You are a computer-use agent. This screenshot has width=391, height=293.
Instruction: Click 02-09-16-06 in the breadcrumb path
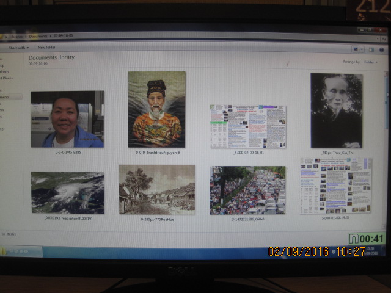(64, 36)
